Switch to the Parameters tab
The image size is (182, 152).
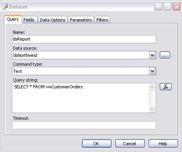[x=81, y=20]
